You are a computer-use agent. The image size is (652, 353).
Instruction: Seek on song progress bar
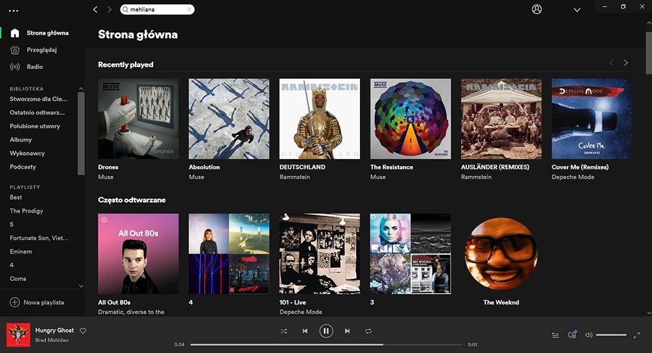coord(326,345)
